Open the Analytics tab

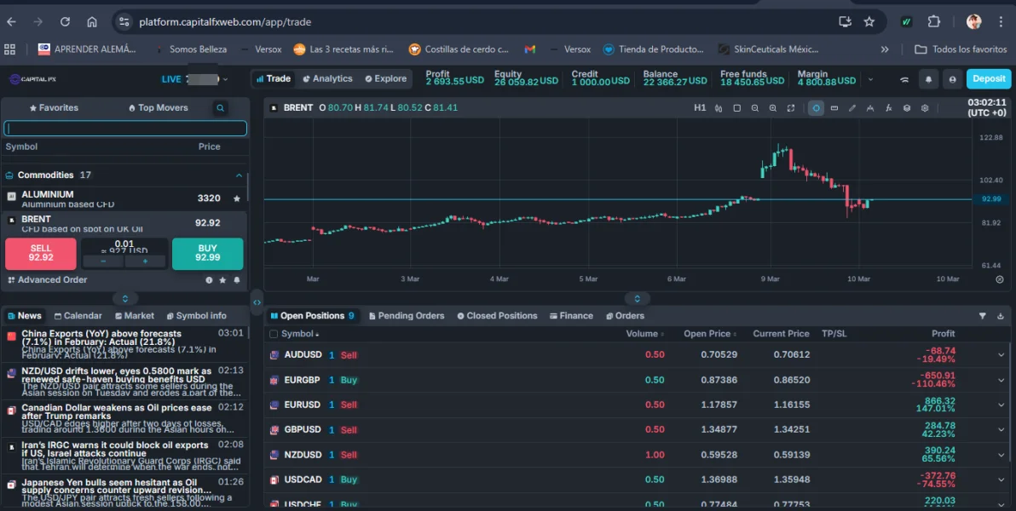tap(327, 78)
